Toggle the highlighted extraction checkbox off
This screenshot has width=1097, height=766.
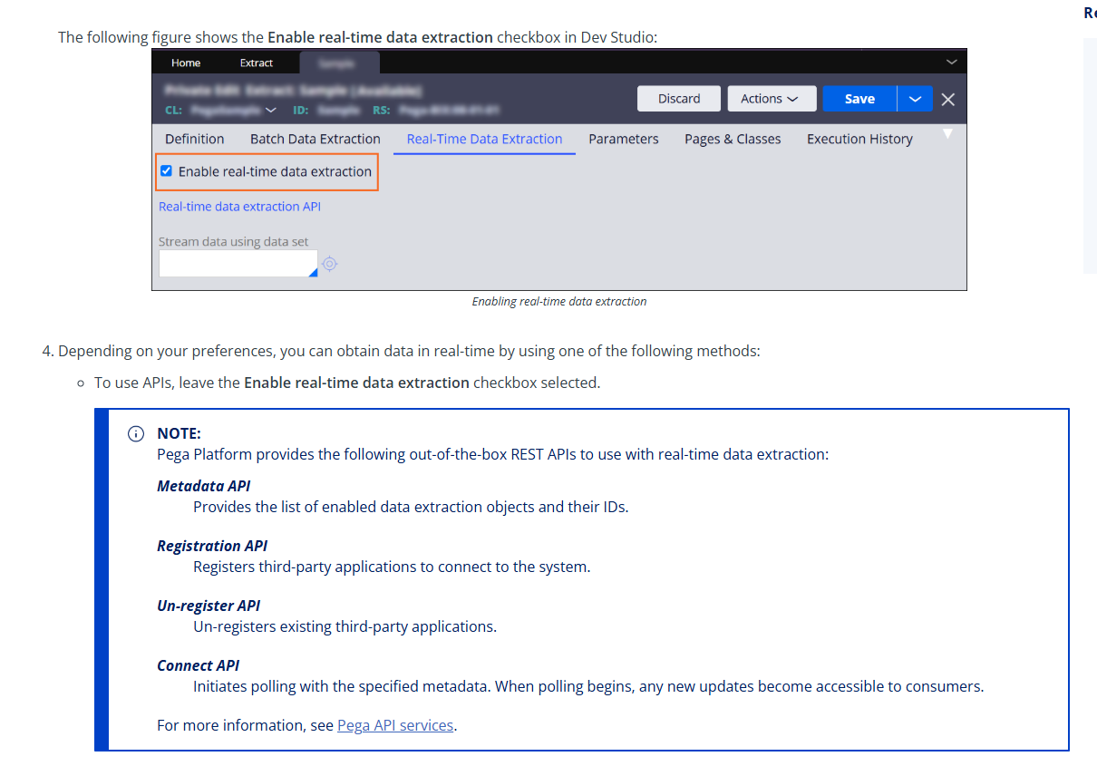[x=166, y=170]
